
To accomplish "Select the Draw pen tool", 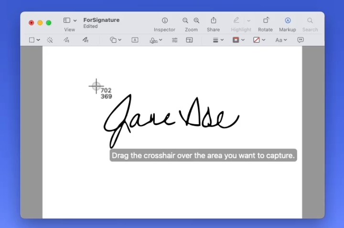I will coord(85,40).
